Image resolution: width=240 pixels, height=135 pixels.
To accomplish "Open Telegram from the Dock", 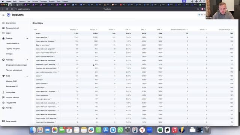I will tap(113, 130).
